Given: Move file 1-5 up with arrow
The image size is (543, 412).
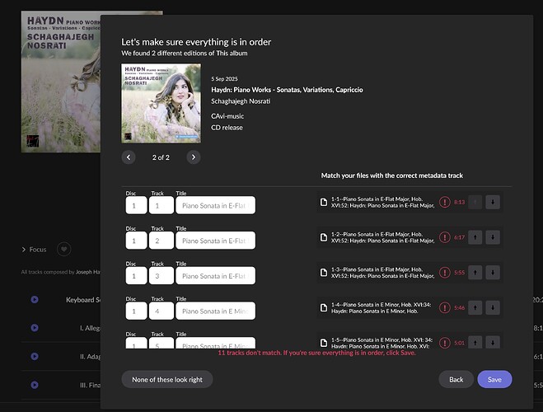Looking at the screenshot, I should click(475, 343).
